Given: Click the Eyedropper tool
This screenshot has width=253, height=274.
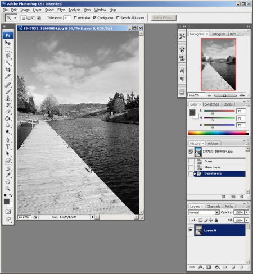Looking at the screenshot, I should 8,175.
